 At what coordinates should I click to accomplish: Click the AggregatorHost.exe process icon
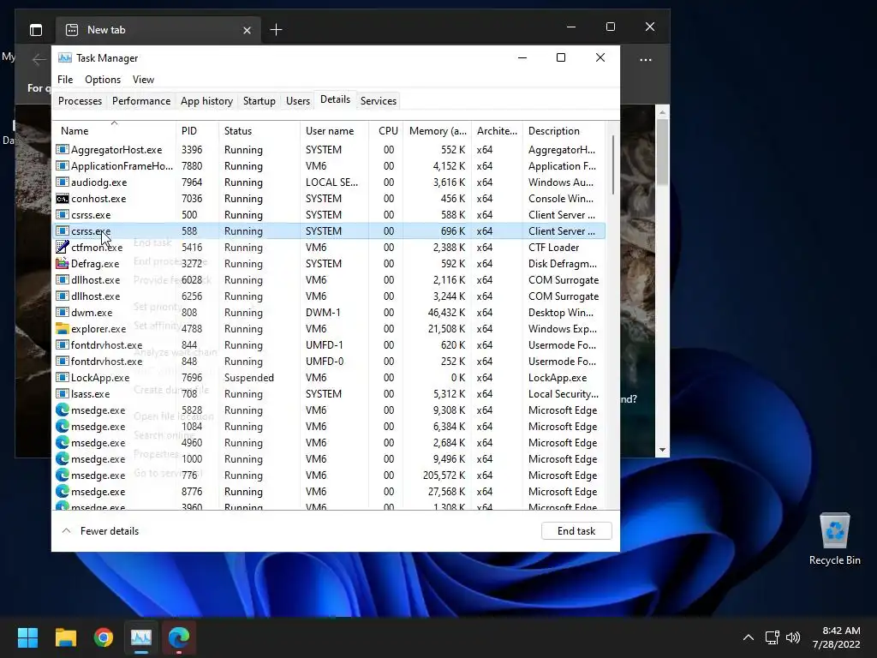click(62, 149)
